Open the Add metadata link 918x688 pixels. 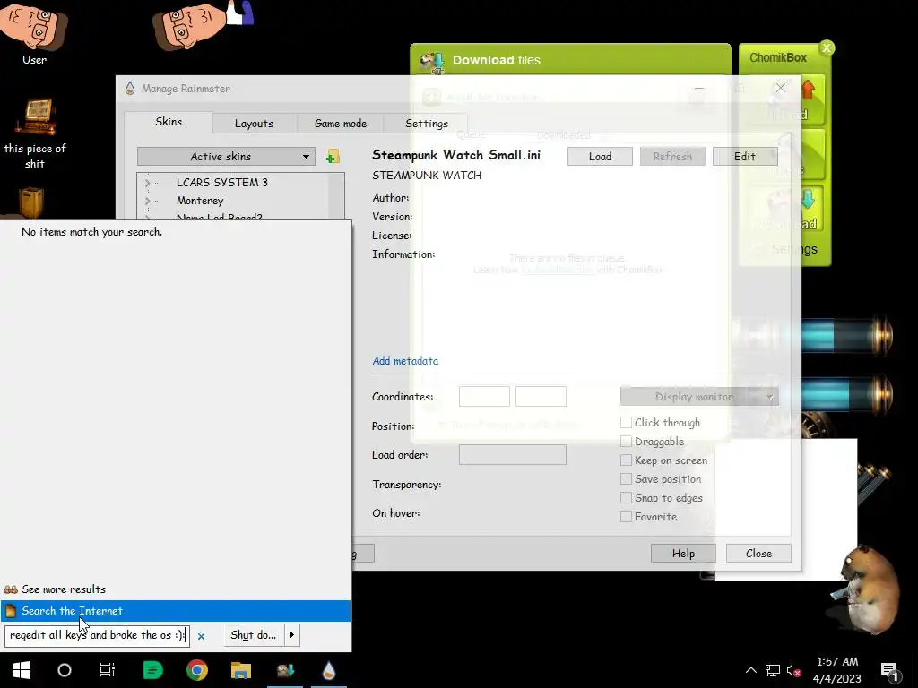pos(405,361)
